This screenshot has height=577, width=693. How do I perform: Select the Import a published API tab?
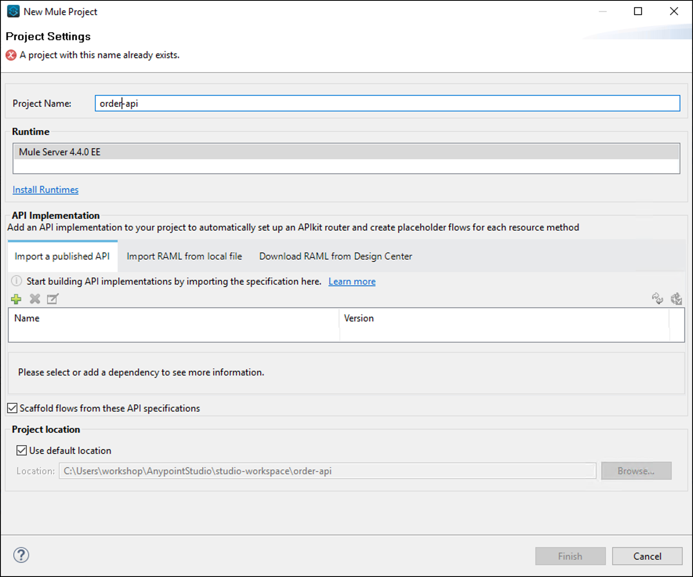[62, 256]
